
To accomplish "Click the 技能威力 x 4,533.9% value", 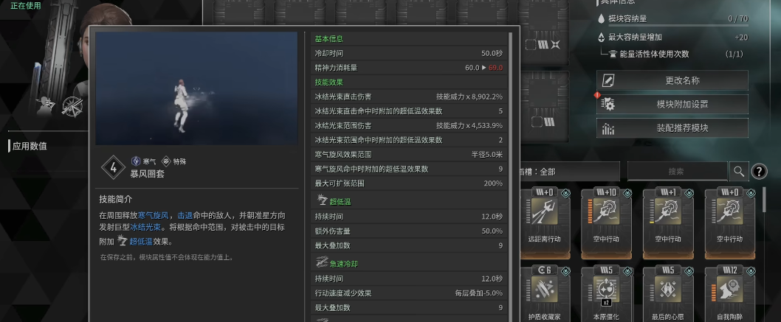I will 469,126.
